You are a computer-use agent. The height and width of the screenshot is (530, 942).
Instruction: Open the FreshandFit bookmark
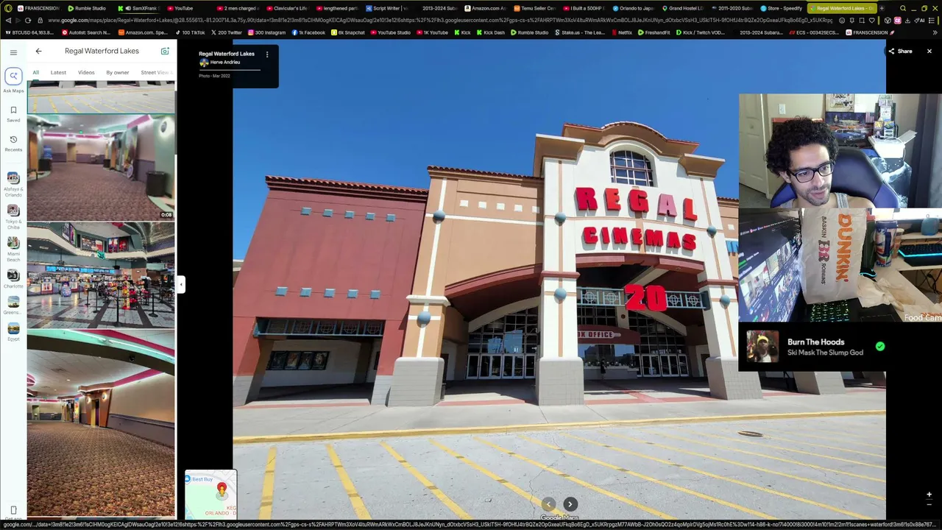654,32
